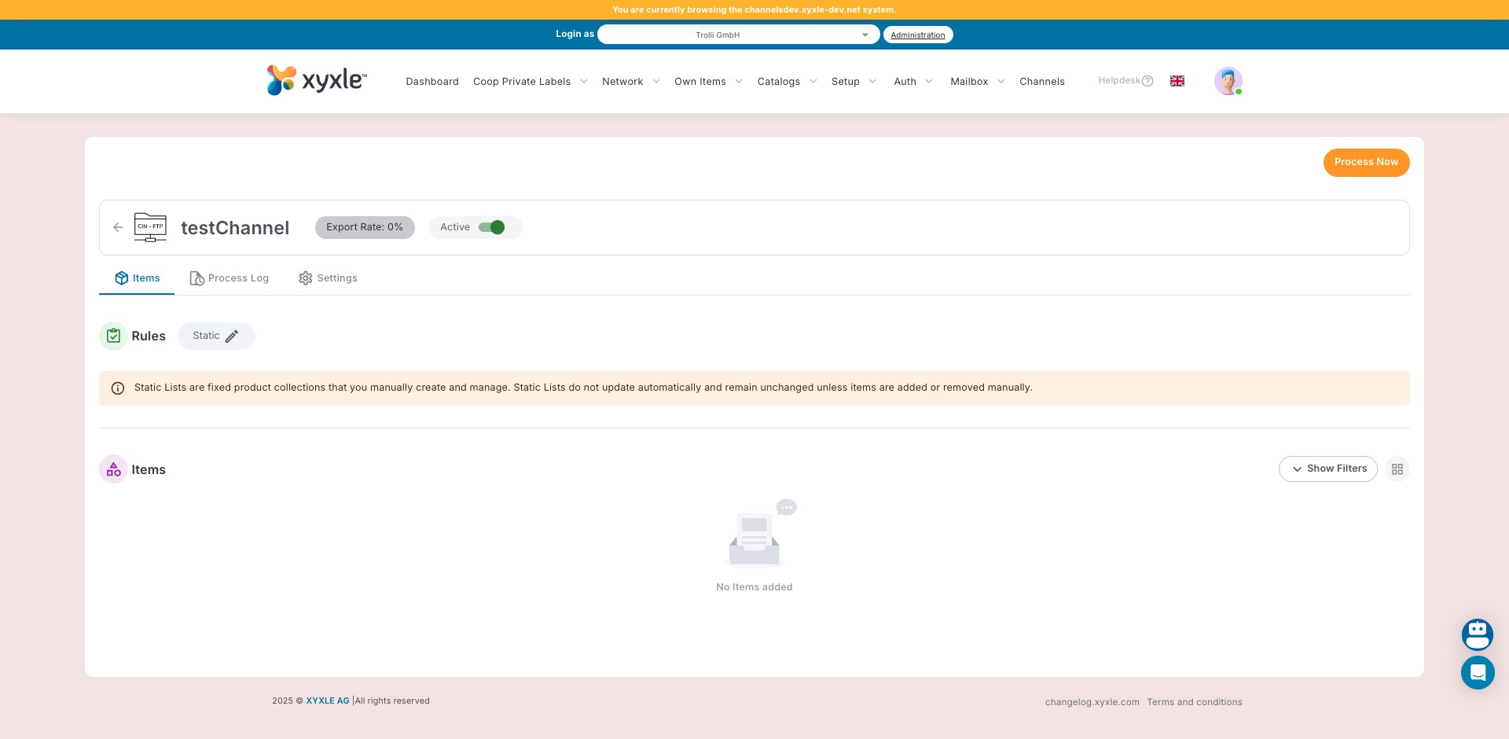Open the changelog.xyxle.com footer link
The image size is (1509, 739).
click(x=1092, y=702)
